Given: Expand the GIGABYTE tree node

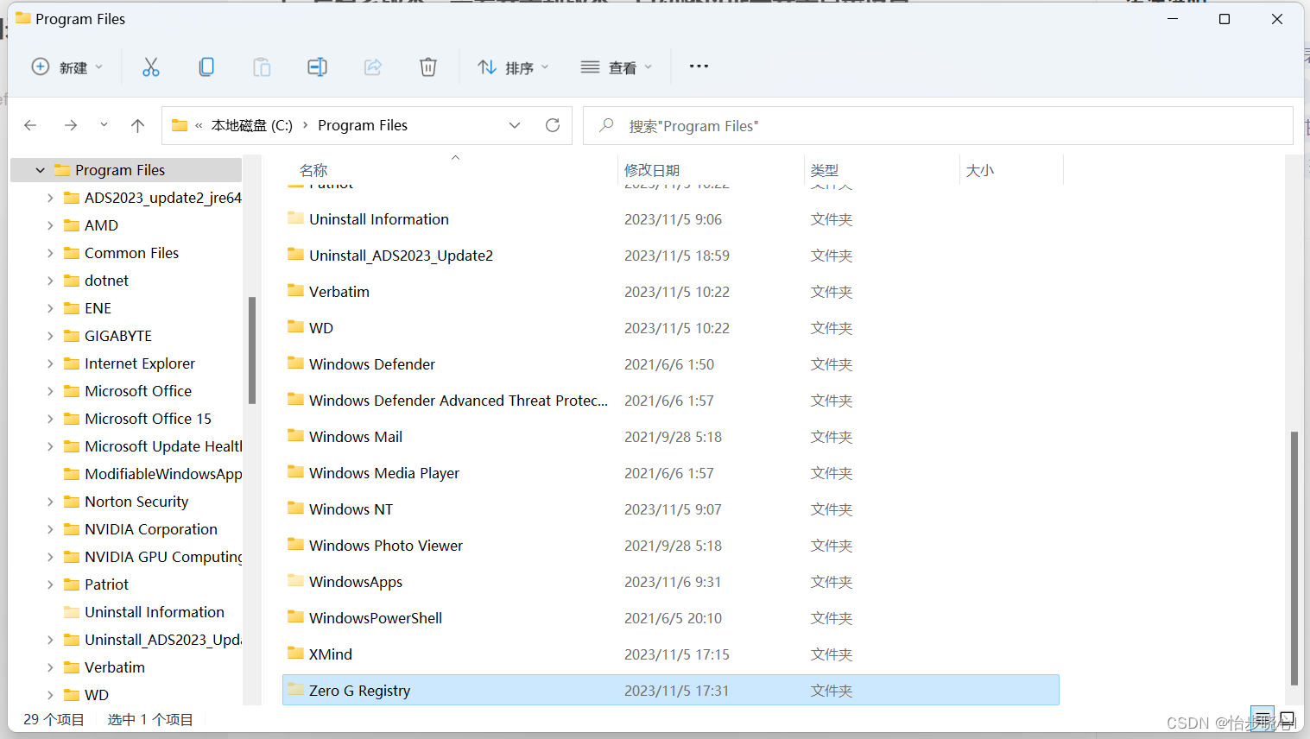Looking at the screenshot, I should (x=50, y=336).
